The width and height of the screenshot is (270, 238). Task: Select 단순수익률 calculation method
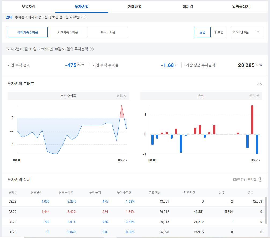tap(108, 32)
